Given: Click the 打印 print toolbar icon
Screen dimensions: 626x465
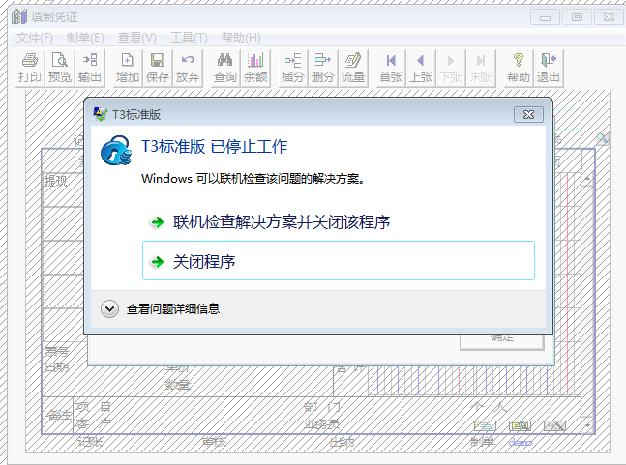Looking at the screenshot, I should click(30, 69).
